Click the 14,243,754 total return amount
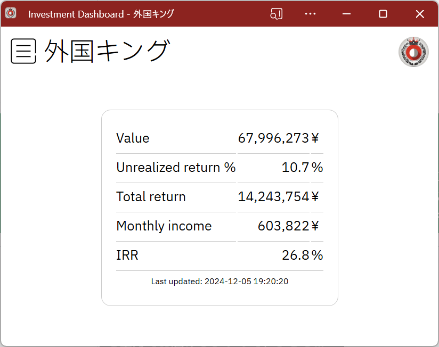Viewport: 439px width, 347px height. [273, 197]
